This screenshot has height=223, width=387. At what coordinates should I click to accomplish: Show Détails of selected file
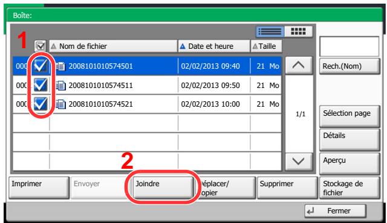coord(350,140)
